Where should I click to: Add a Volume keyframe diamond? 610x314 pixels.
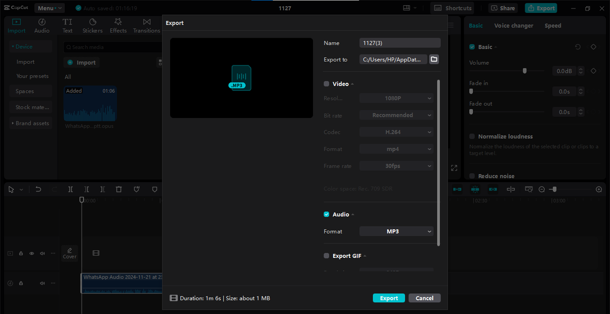coord(593,71)
